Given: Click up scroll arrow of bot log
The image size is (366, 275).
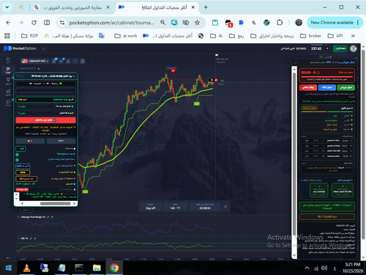Looking at the screenshot, I should pyautogui.click(x=17, y=194).
